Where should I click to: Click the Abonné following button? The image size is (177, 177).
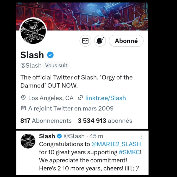point(126,41)
